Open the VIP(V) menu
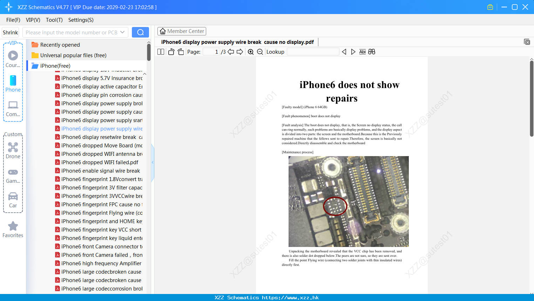The width and height of the screenshot is (534, 301). click(33, 20)
